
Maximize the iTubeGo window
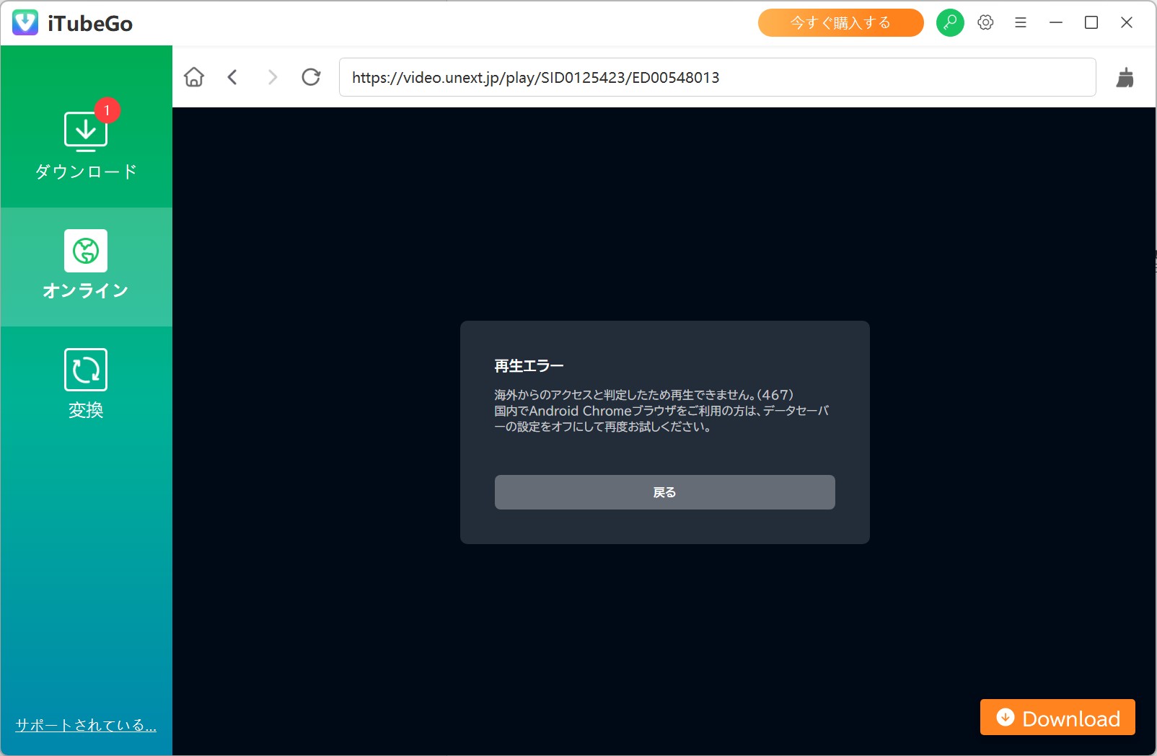(x=1091, y=23)
